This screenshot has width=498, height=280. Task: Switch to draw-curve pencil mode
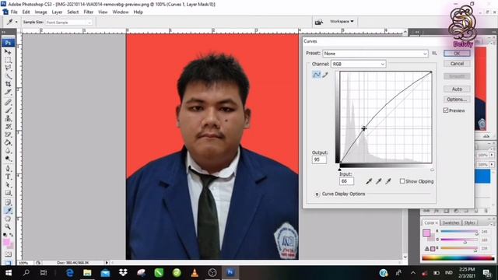tap(325, 75)
